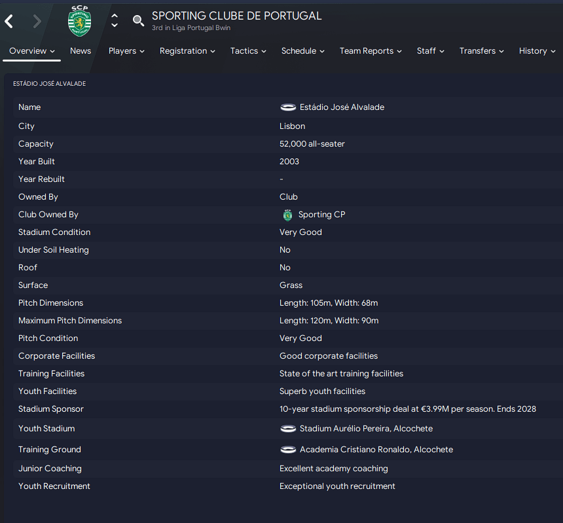Select 'Excellent academy coaching' value
563x523 pixels.
[x=334, y=469]
